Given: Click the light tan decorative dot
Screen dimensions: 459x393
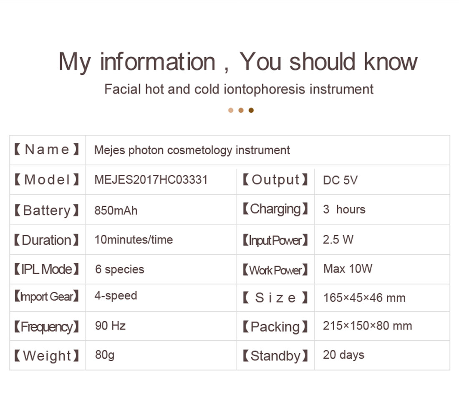Looking at the screenshot, I should coord(231,110).
